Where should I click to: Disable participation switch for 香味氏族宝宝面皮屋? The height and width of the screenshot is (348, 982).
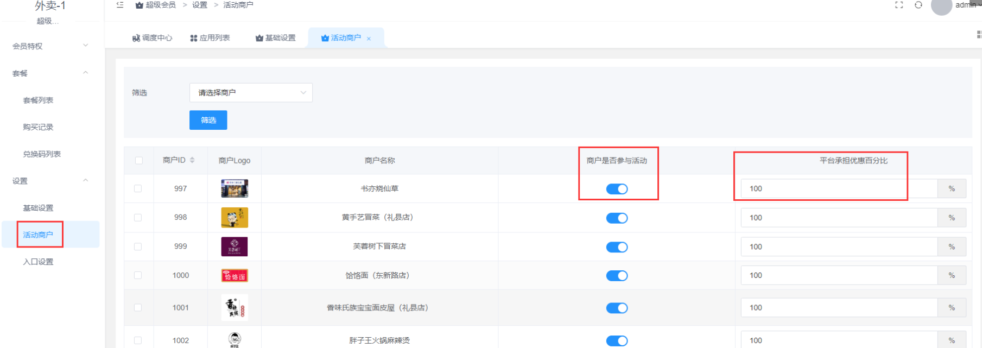617,308
